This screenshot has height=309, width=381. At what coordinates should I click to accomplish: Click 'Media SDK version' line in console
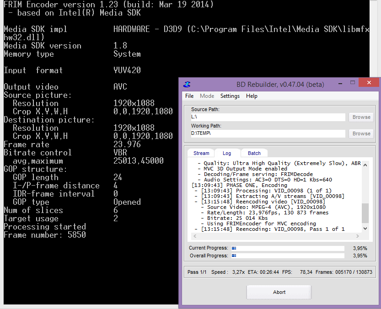[x=65, y=45]
